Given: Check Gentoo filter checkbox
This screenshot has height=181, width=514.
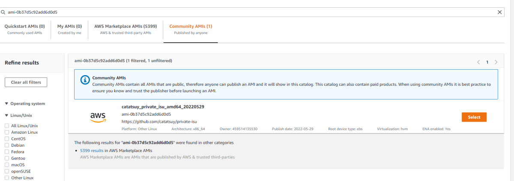Looking at the screenshot, I should tap(7, 158).
